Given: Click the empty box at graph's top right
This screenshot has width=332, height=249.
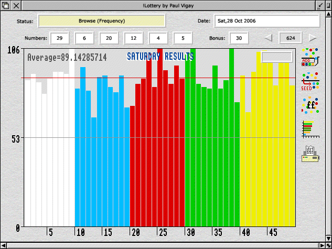Looking at the screenshot, I should click(x=277, y=57).
